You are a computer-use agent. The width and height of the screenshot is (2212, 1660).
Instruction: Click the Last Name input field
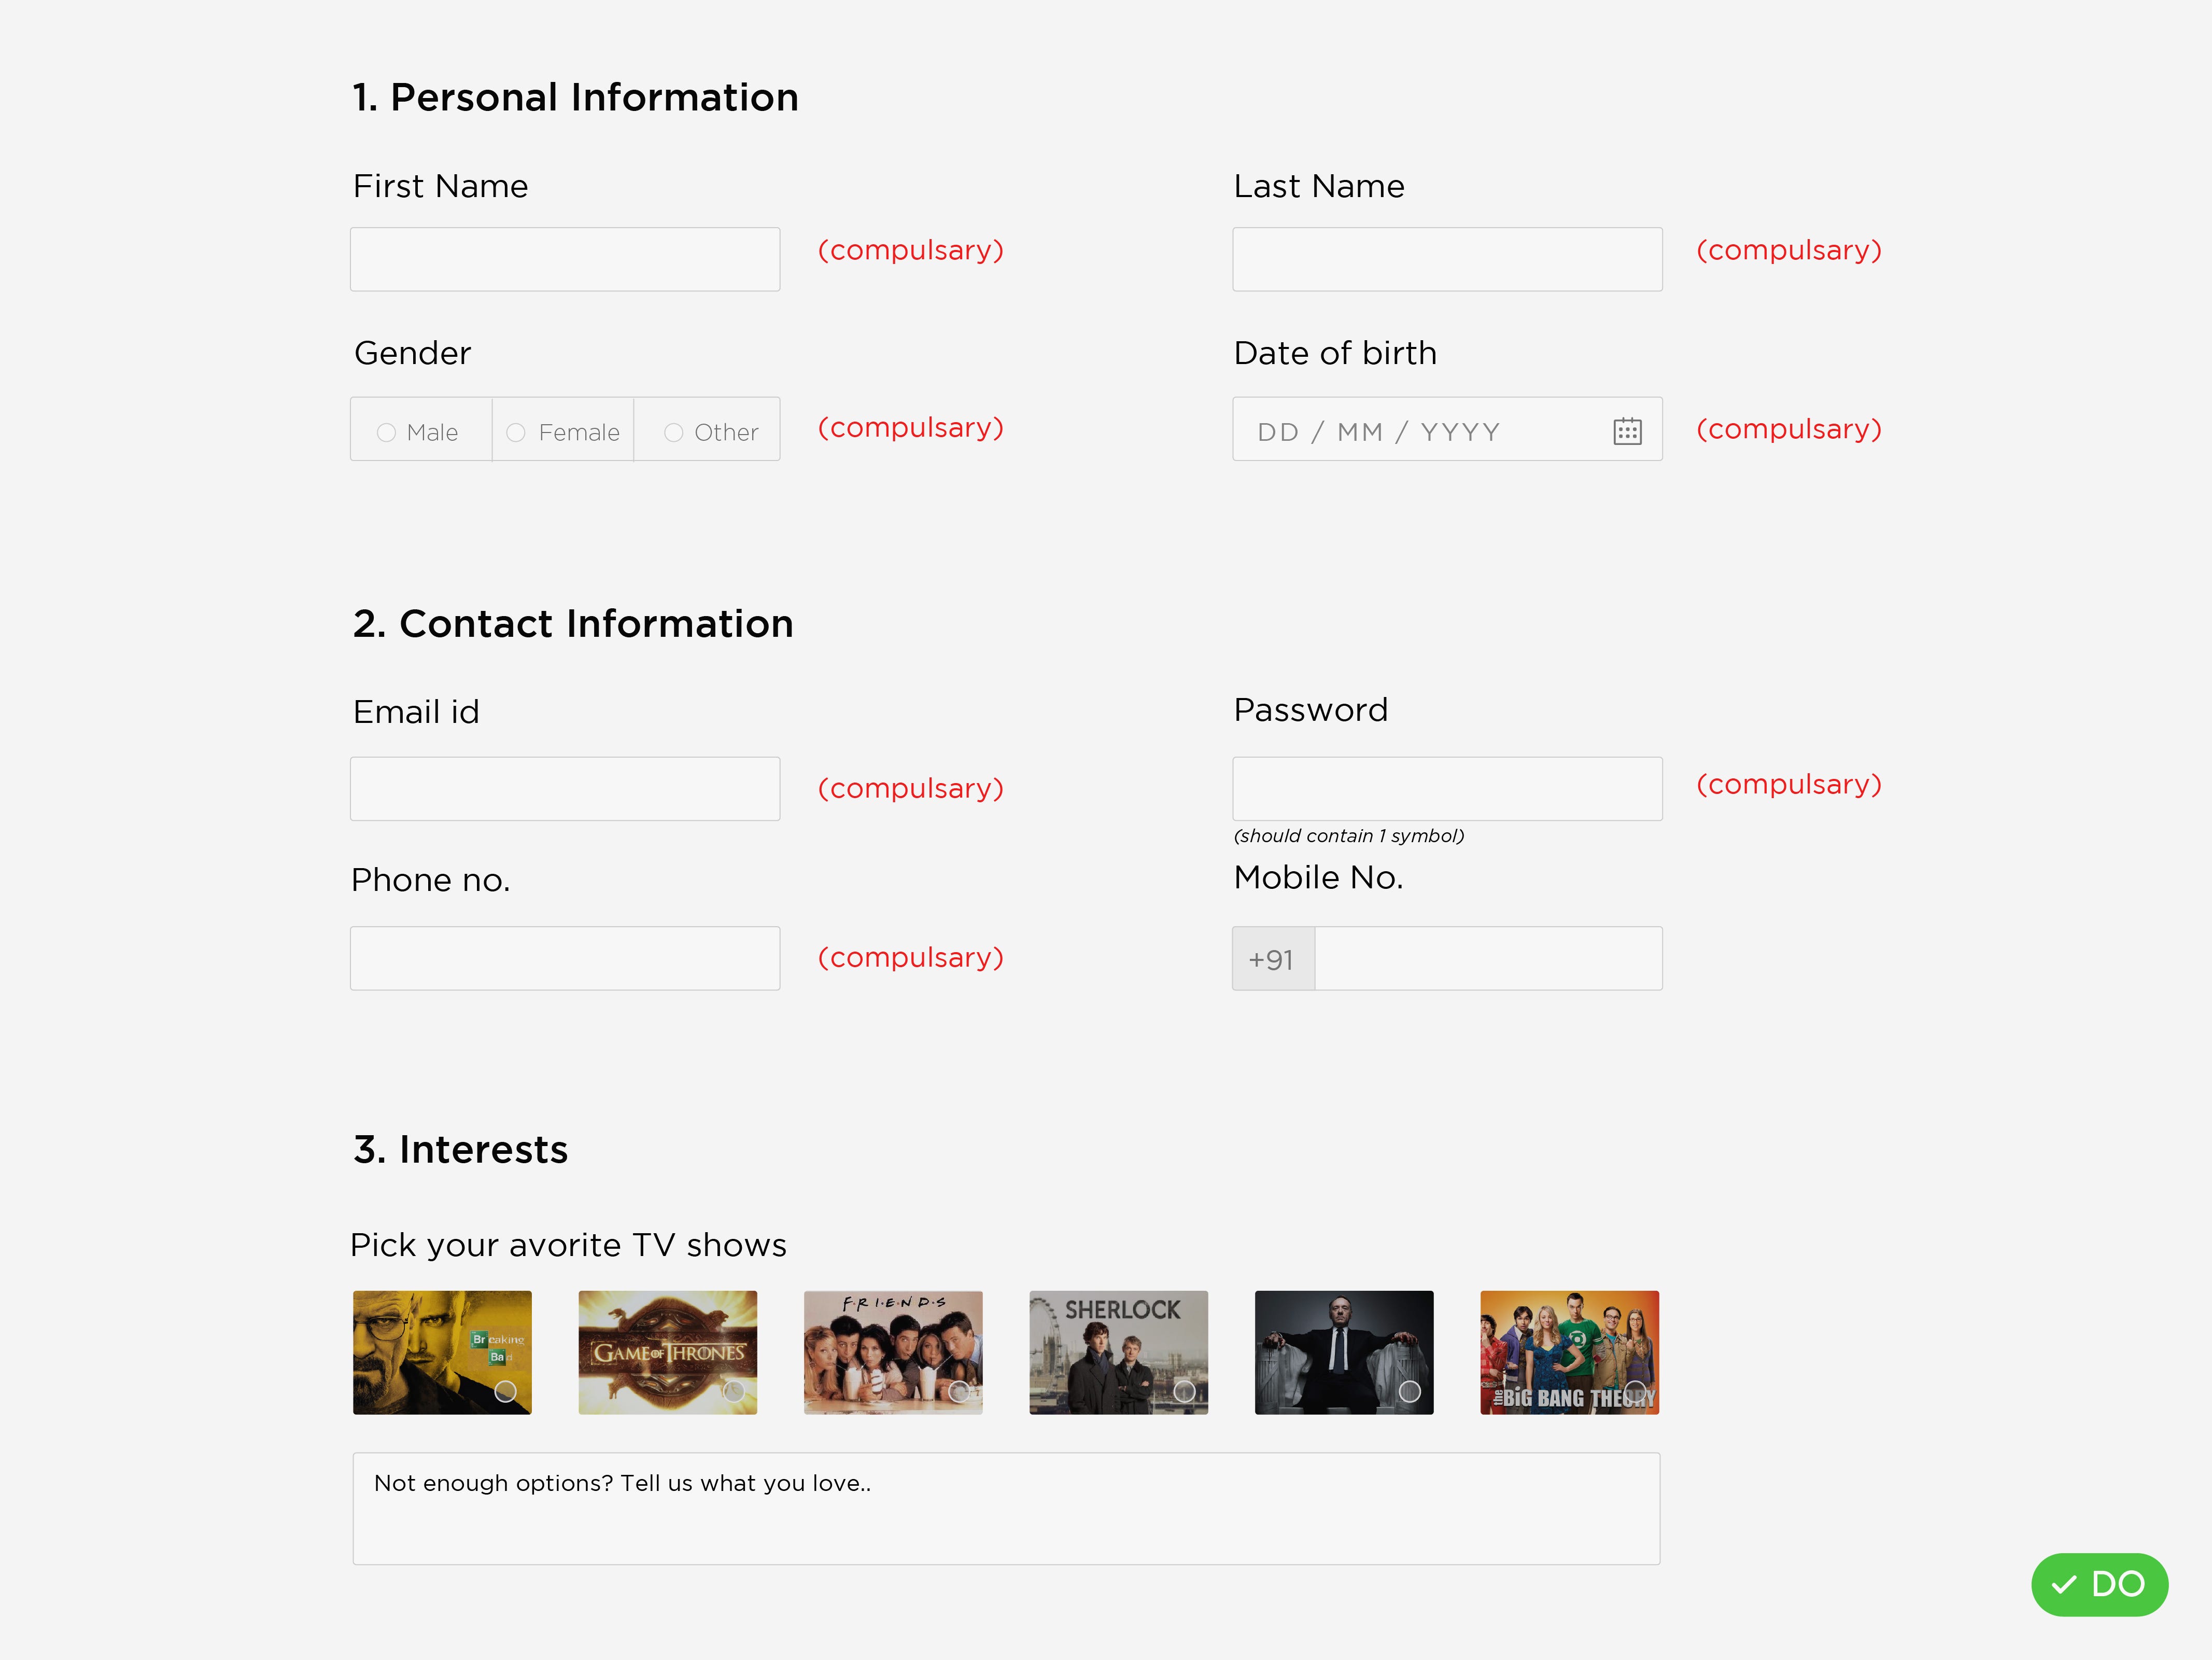pyautogui.click(x=1447, y=258)
